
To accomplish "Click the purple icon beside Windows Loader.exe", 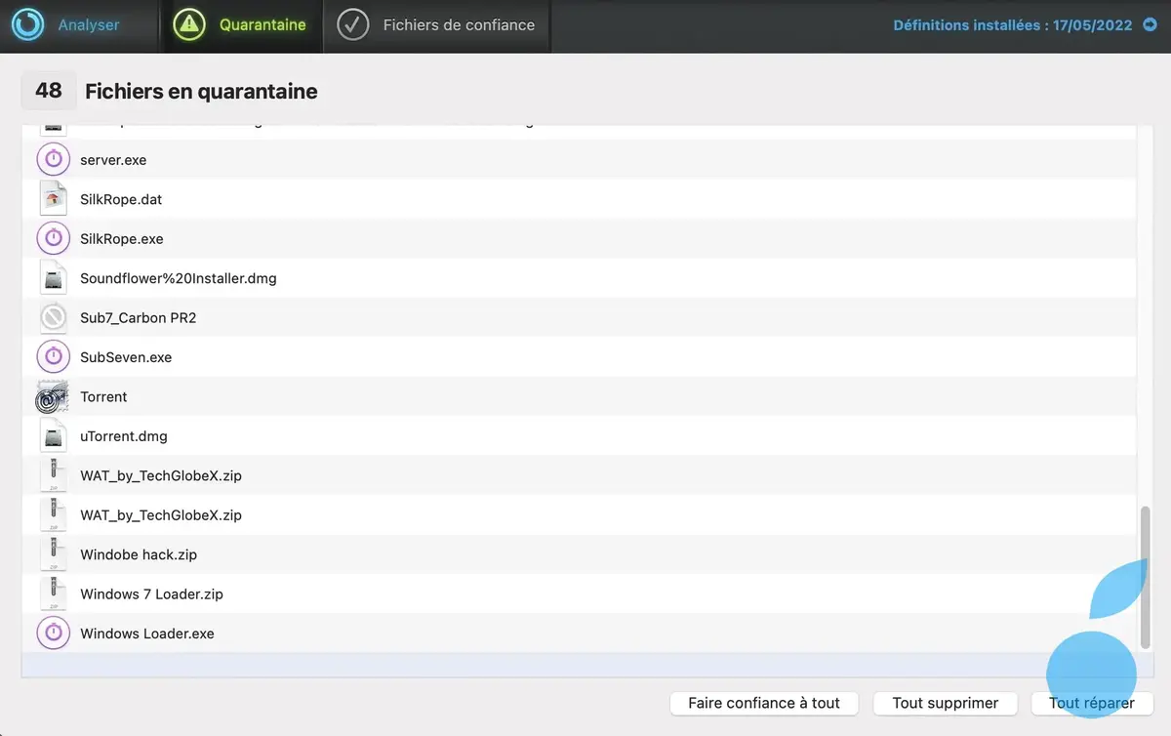I will pyautogui.click(x=53, y=633).
